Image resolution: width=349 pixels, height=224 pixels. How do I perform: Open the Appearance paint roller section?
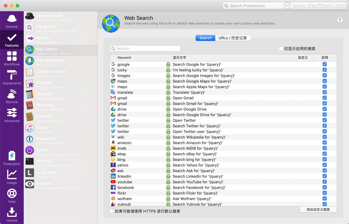point(12,78)
